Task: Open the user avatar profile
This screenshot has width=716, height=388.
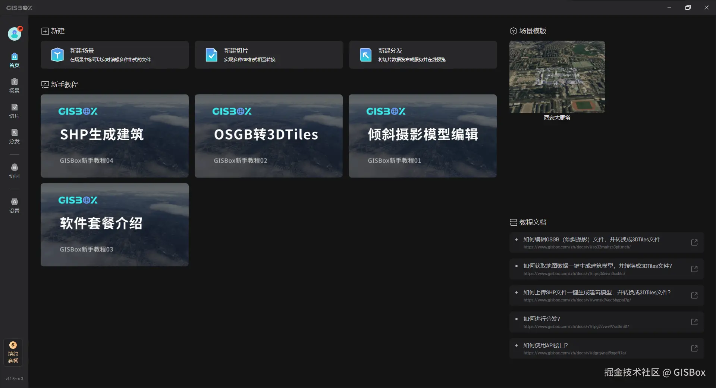Action: click(15, 34)
